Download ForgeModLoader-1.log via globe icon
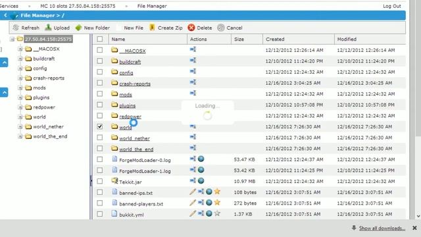The image size is (421, 237). click(x=201, y=170)
